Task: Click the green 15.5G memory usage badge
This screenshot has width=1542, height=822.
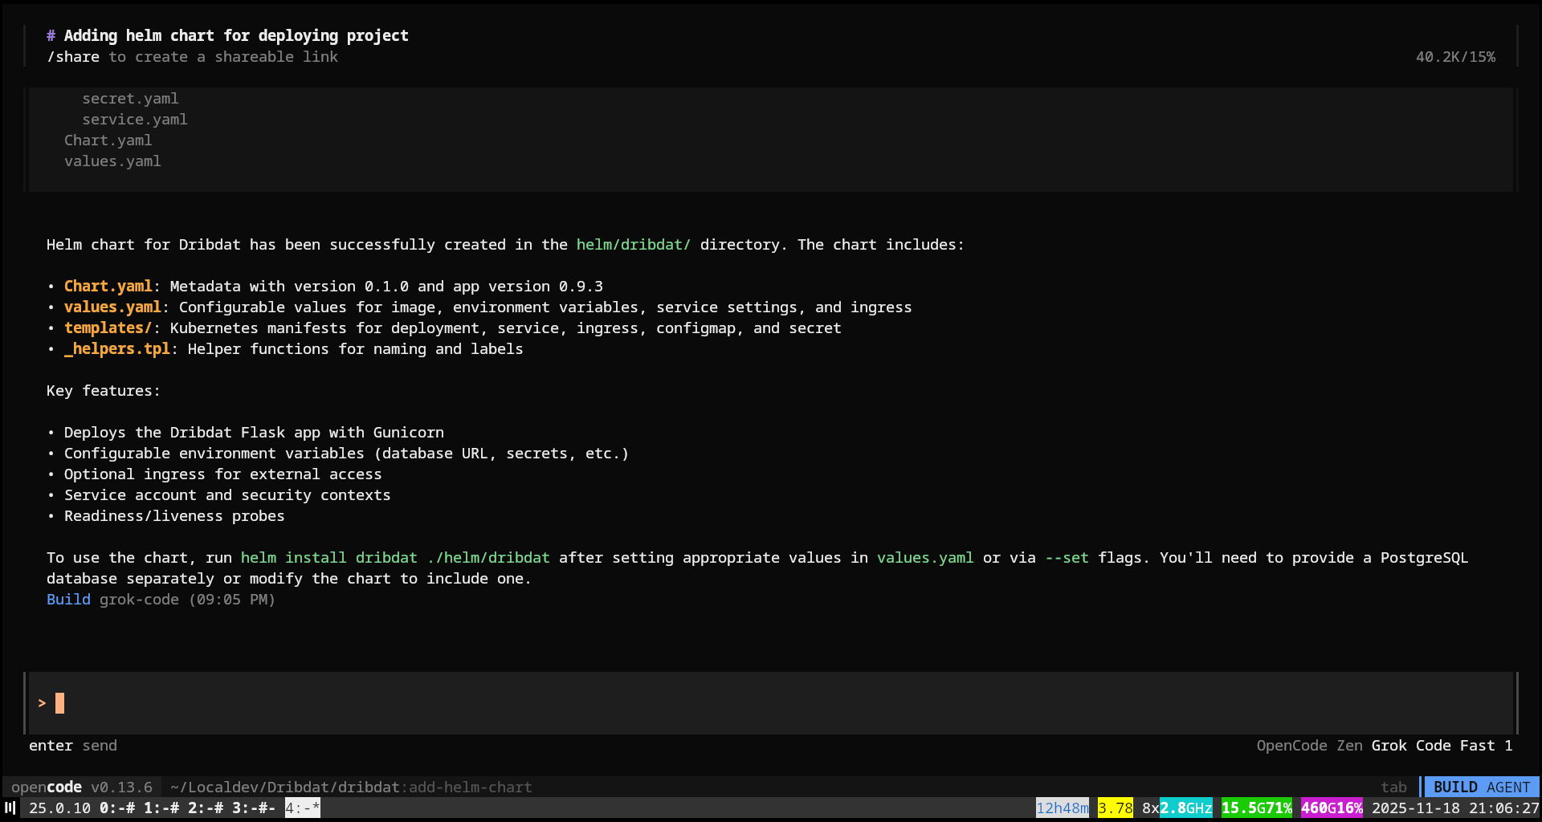Action: click(1257, 808)
